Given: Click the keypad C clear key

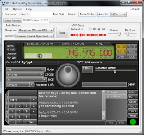Looking at the screenshot, I should click(33, 106).
